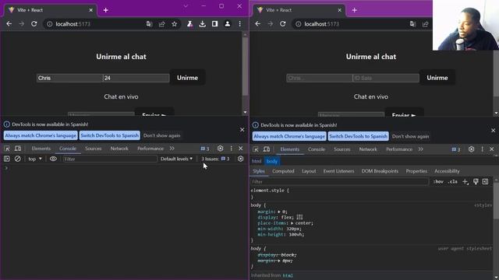
Task: Open Computed tab in right DevTools
Action: [x=283, y=171]
